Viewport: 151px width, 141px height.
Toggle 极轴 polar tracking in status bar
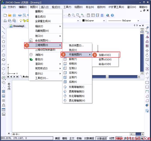tap(79, 138)
